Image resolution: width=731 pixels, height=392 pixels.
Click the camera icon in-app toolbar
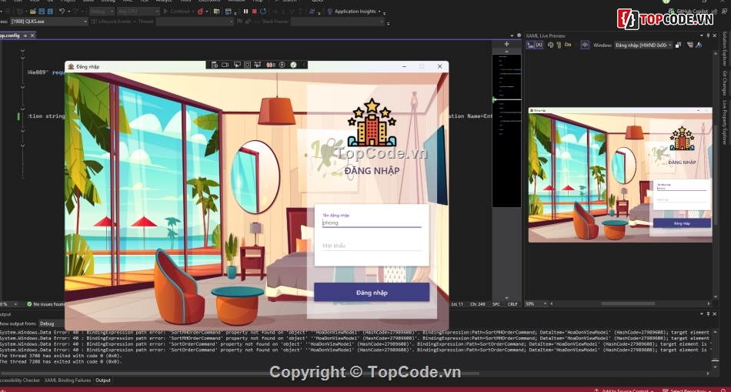[225, 65]
